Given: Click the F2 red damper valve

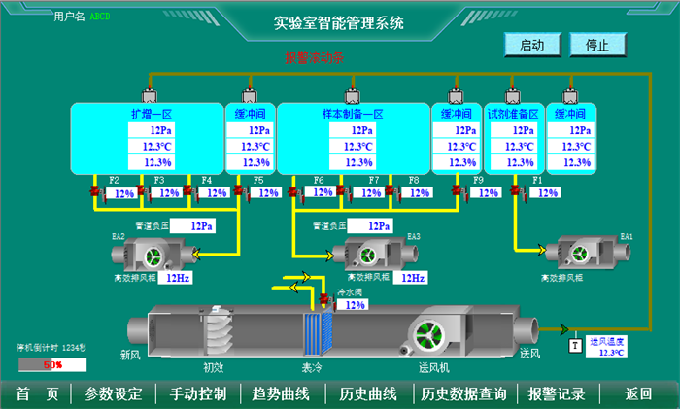Looking at the screenshot, I should coord(96,192).
